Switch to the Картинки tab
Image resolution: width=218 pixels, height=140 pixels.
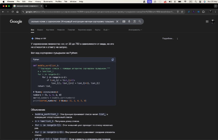50,30
